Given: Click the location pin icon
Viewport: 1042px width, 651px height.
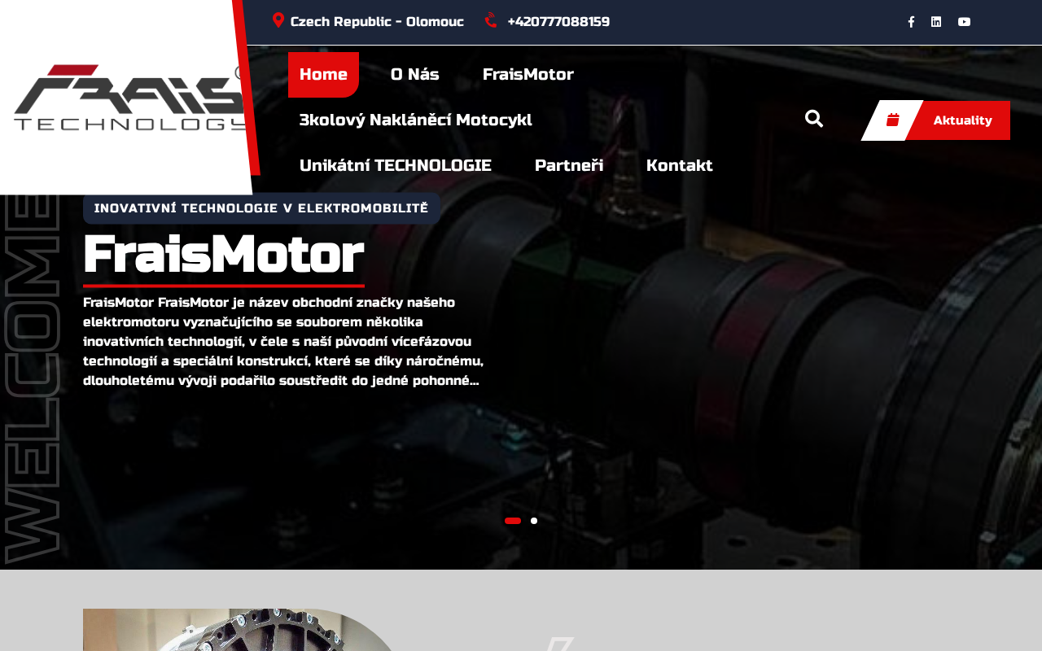Looking at the screenshot, I should pyautogui.click(x=278, y=20).
